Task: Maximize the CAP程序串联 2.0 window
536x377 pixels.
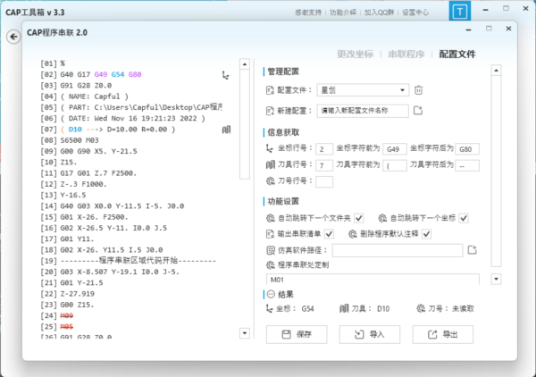Action: point(489,29)
